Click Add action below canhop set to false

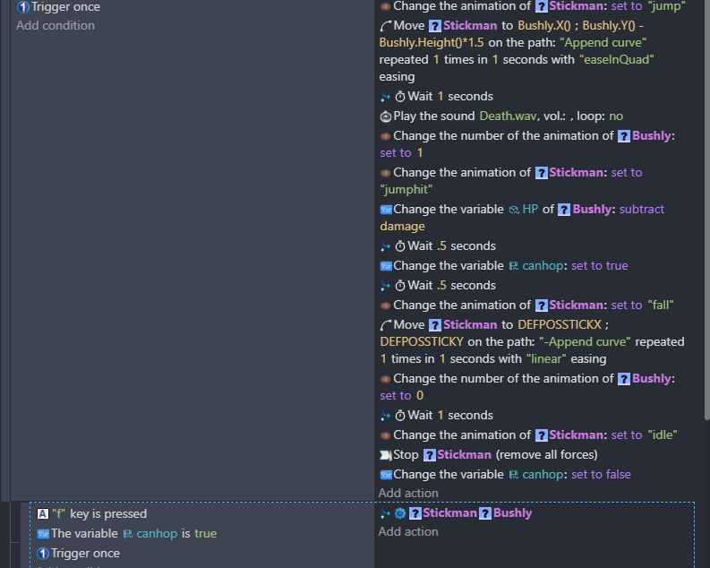408,493
